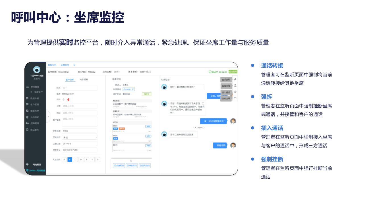Select the female gender icon
Viewport: 379px width, 213px height.
[x=69, y=100]
